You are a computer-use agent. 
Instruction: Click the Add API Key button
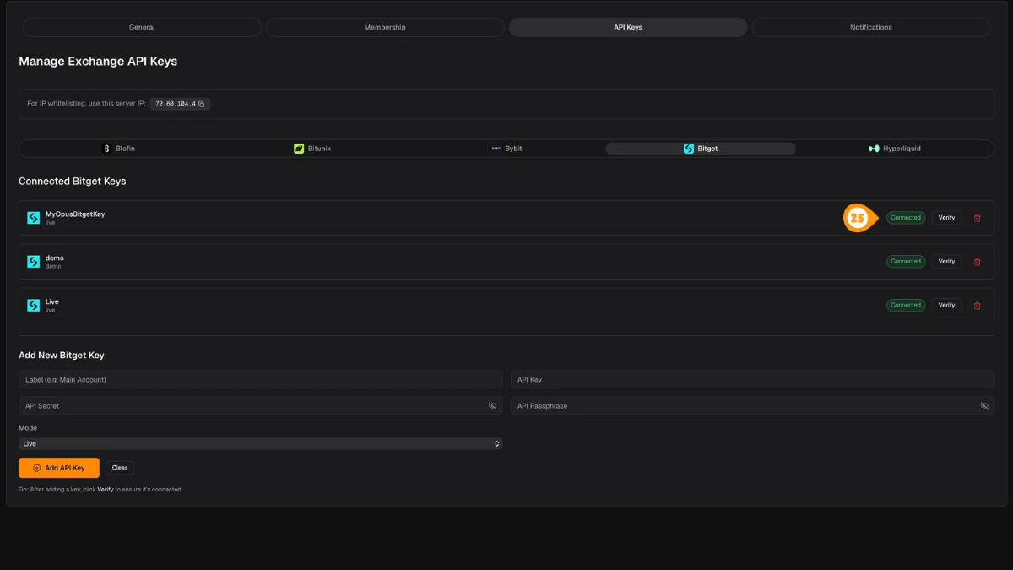[x=59, y=468]
